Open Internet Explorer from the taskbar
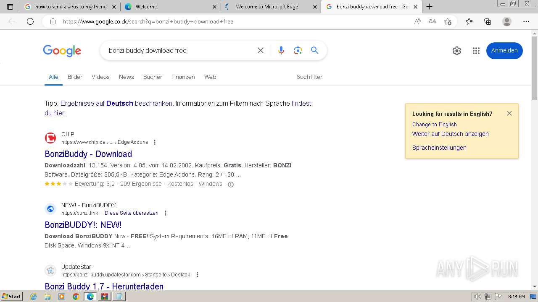 [x=34, y=297]
